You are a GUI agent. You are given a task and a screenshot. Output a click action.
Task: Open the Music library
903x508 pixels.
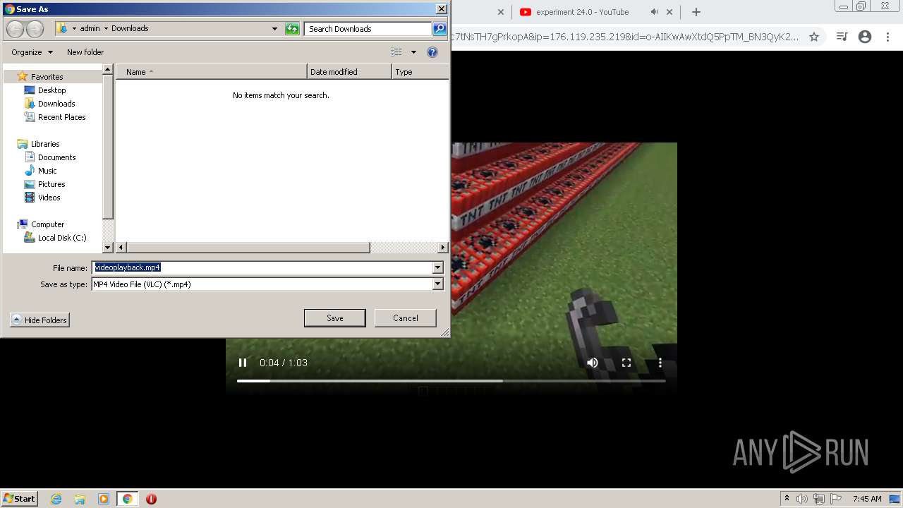[x=47, y=171]
